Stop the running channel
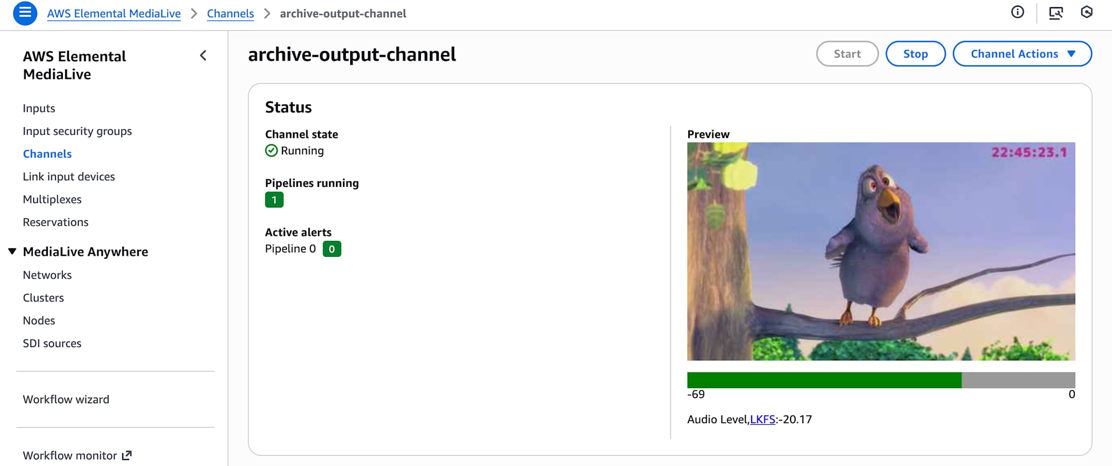Viewport: 1112px width, 466px height. (916, 54)
